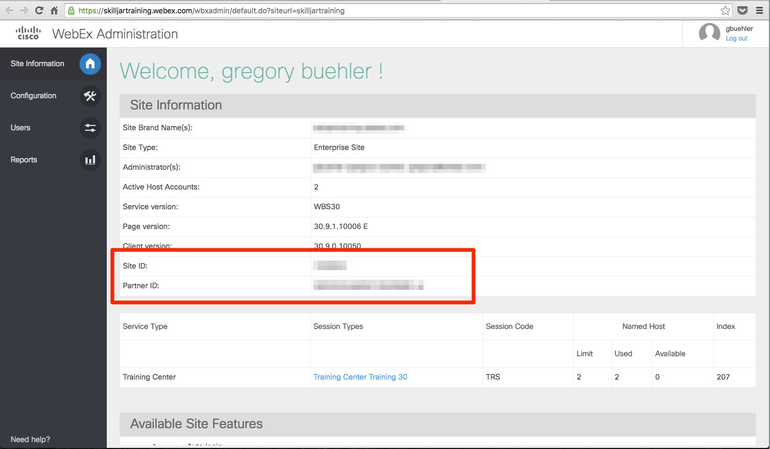Image resolution: width=770 pixels, height=449 pixels.
Task: Click the browser back arrow
Action: [x=9, y=10]
